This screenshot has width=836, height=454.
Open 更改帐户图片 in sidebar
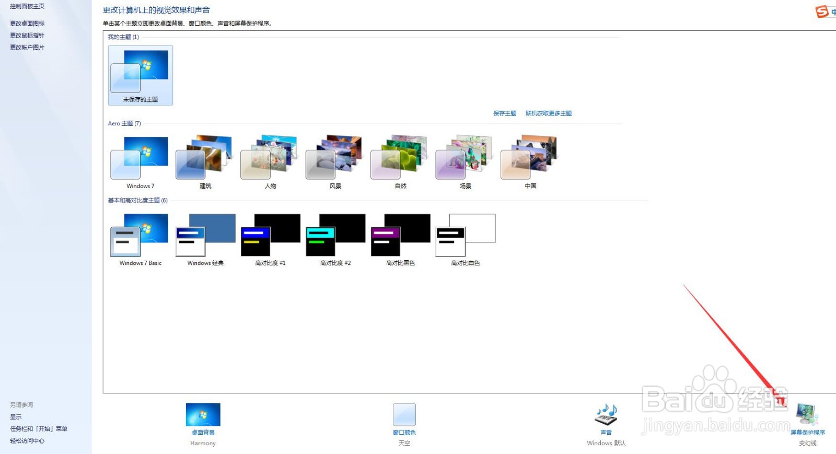tap(27, 48)
